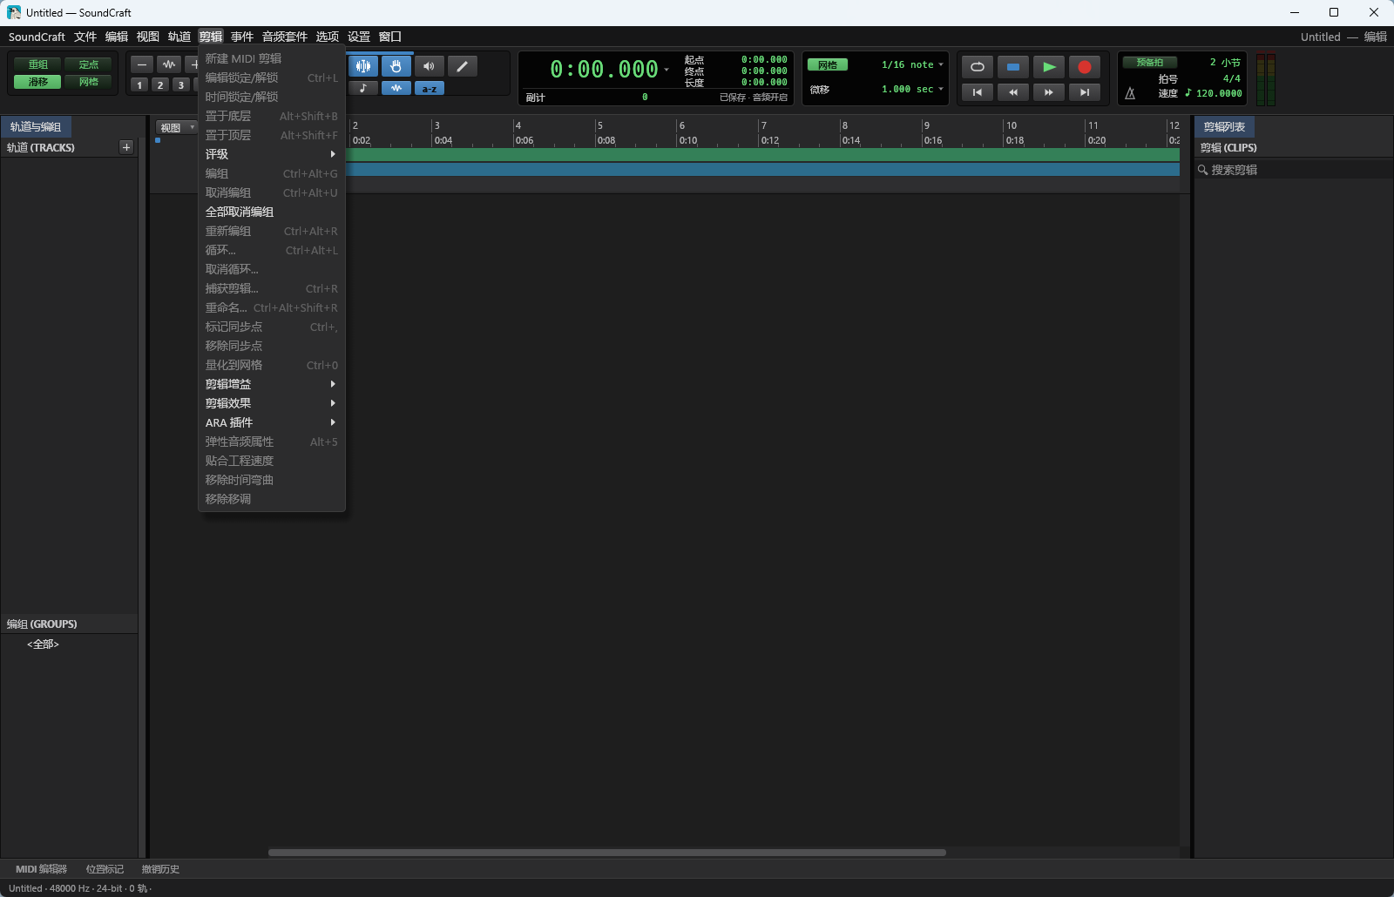This screenshot has width=1394, height=897.
Task: Choose 全部取消编组 from the menu
Action: 272,212
